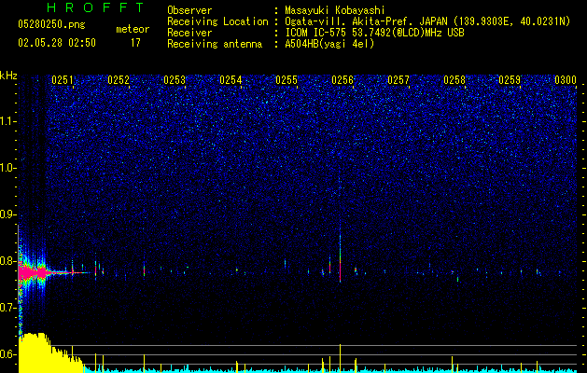Click the strong magenta signal burst before 0251
587x373 pixels.
coord(33,272)
